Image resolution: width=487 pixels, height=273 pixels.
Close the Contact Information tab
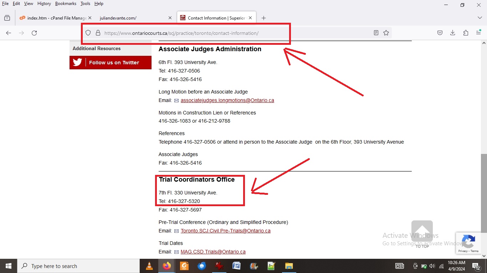(x=250, y=18)
